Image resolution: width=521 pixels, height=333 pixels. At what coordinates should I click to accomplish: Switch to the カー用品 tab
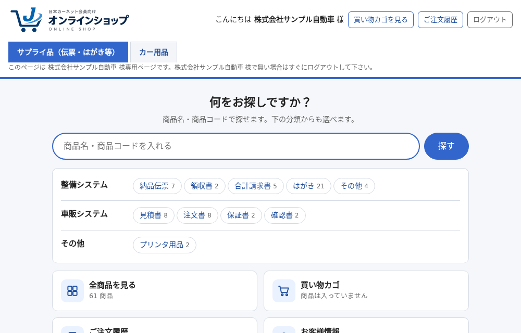tap(154, 52)
